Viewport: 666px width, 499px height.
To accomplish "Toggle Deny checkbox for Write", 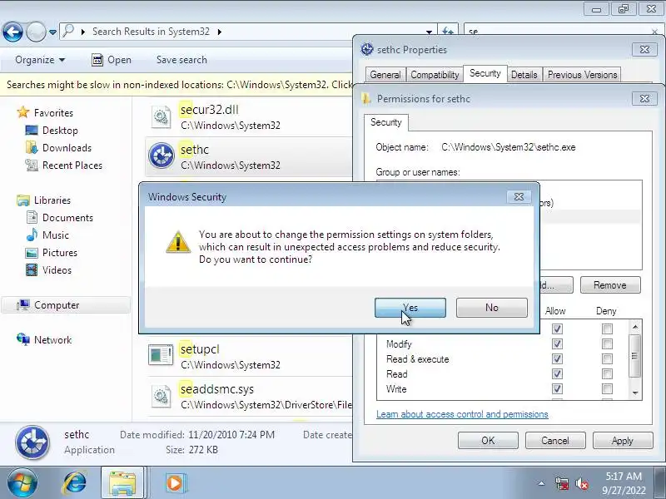I will coord(607,388).
